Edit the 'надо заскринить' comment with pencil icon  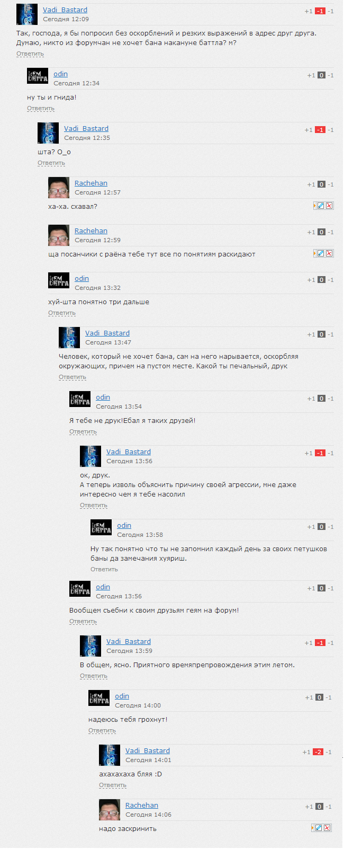click(x=318, y=828)
